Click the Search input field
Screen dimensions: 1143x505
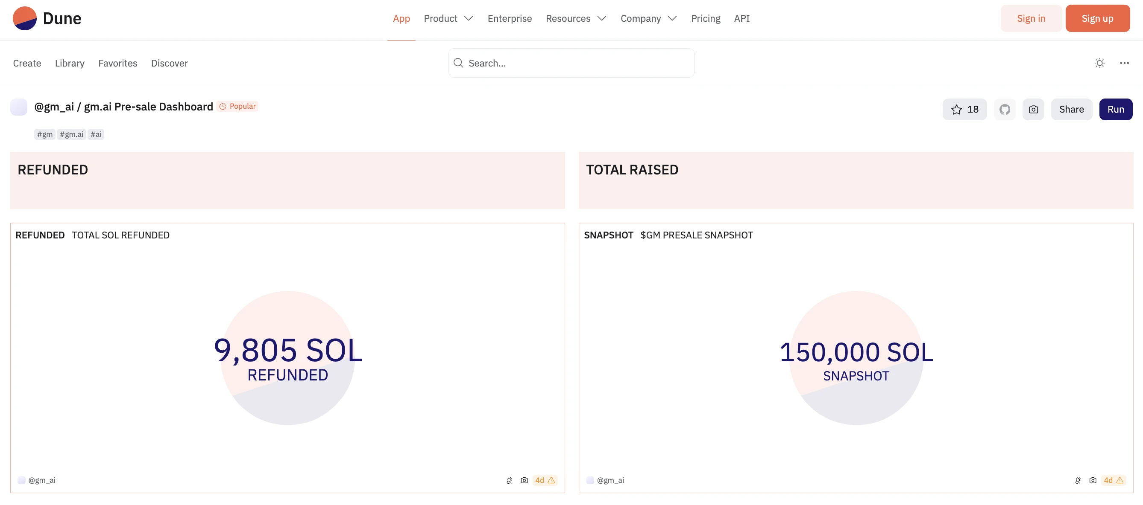571,63
